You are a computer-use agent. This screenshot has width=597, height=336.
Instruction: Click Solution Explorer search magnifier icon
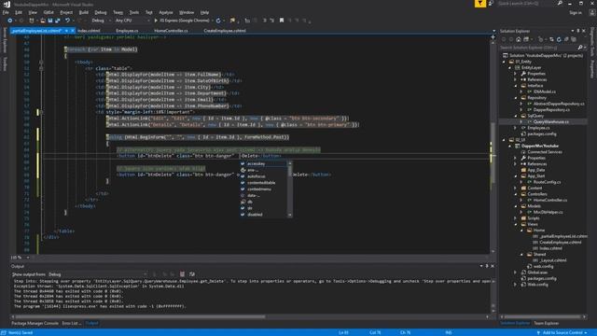point(580,48)
